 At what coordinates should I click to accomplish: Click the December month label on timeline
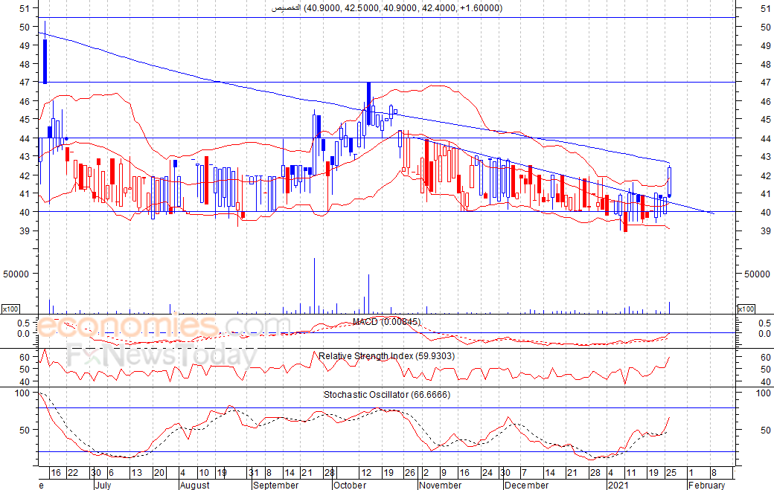pyautogui.click(x=528, y=485)
